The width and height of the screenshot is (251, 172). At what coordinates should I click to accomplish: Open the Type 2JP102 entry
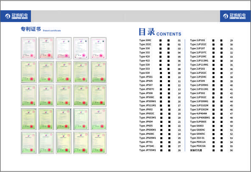[x=198, y=40]
